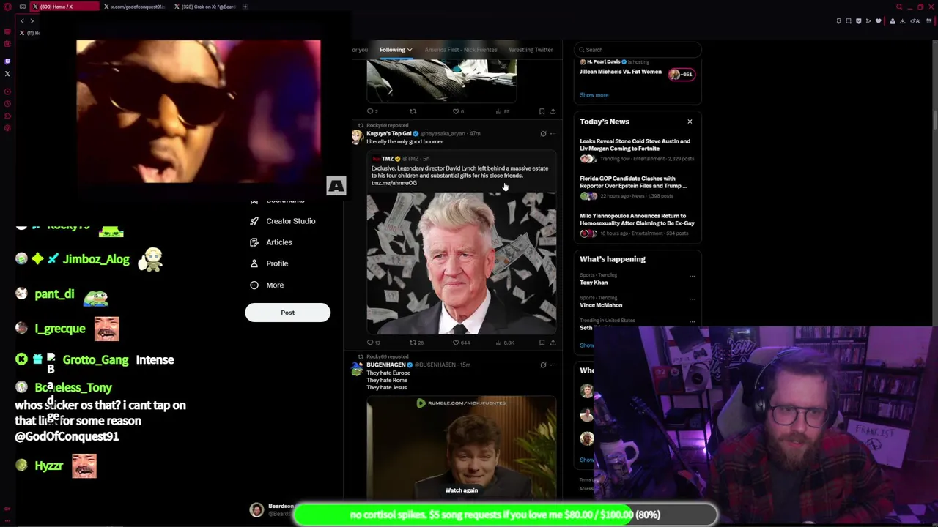Bookmark the David Lynch post

coord(542,343)
